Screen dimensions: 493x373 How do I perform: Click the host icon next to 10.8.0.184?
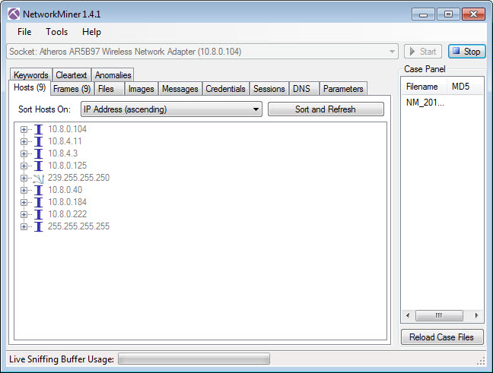39,202
